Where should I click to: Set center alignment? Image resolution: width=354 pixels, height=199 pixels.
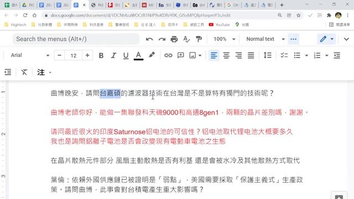coord(226,55)
